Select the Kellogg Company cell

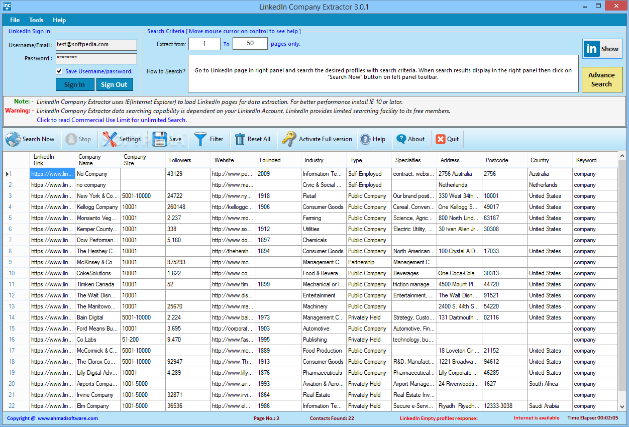click(x=97, y=207)
